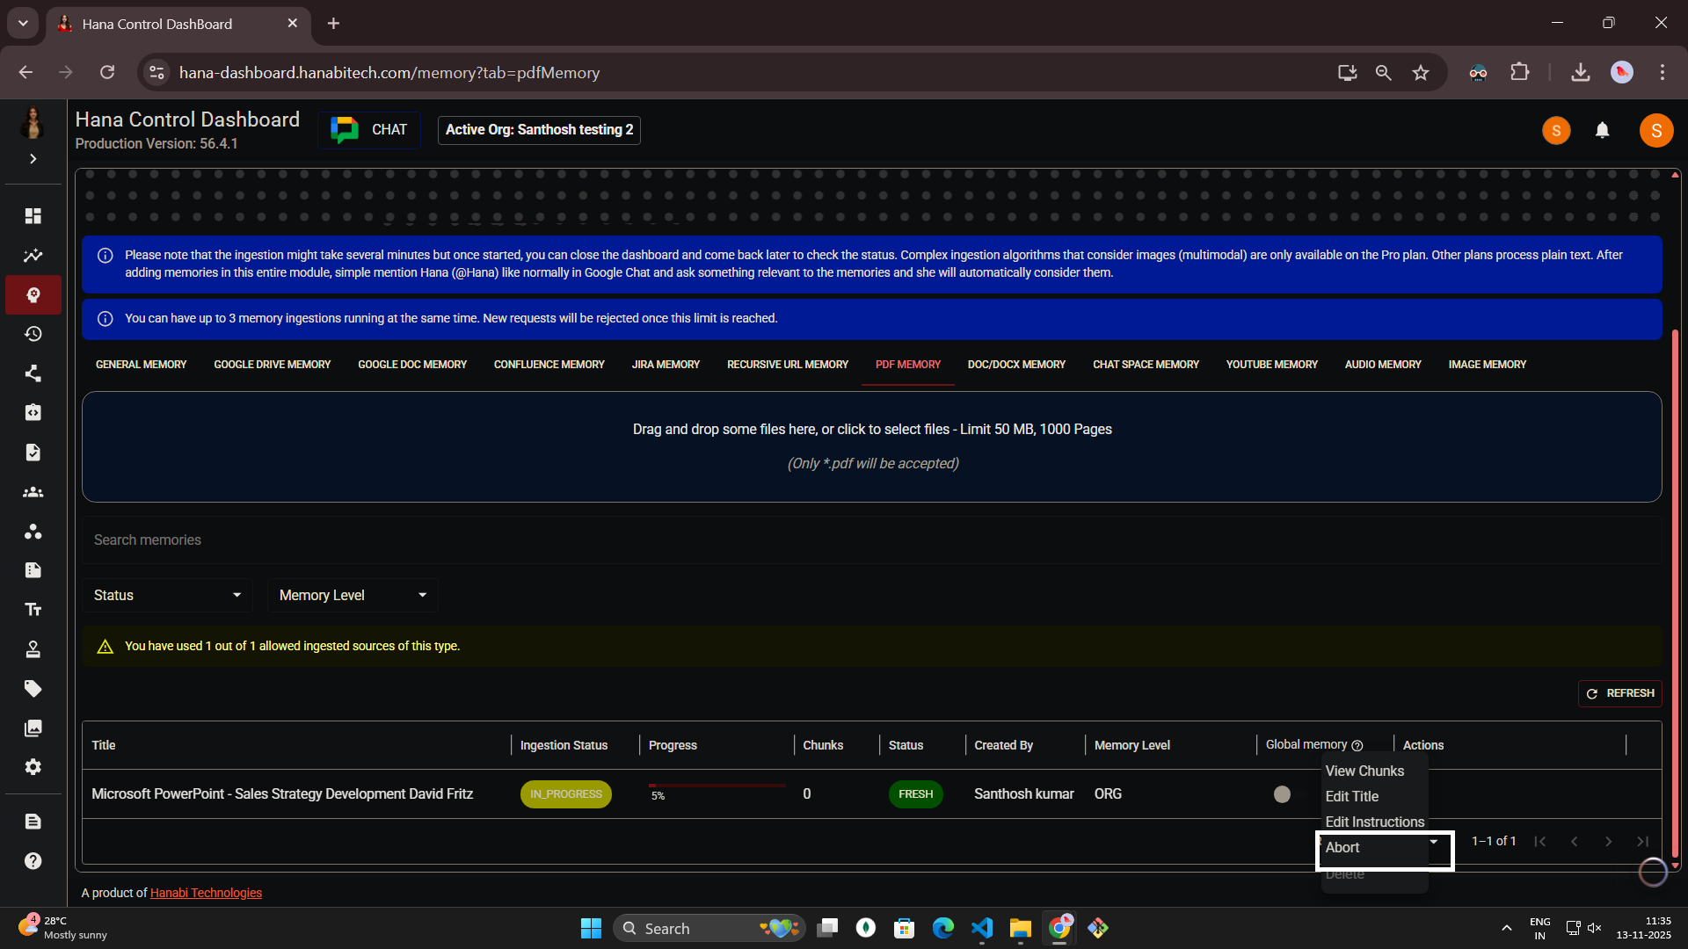Image resolution: width=1688 pixels, height=949 pixels.
Task: Open the help question mark icon in sidebar
Action: click(33, 861)
